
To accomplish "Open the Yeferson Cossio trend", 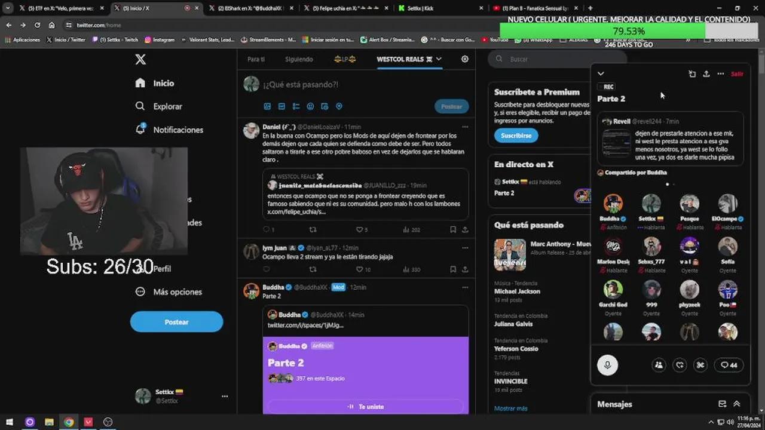I will (x=516, y=349).
